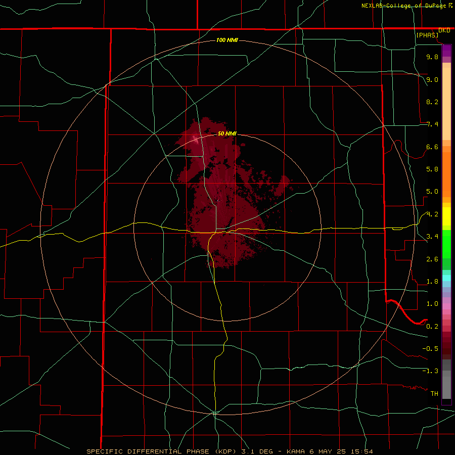
Task: Click the 1.8 scale label
Action: [432, 282]
